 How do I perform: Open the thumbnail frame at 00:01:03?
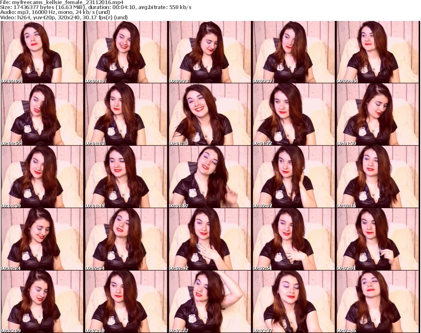[126, 115]
